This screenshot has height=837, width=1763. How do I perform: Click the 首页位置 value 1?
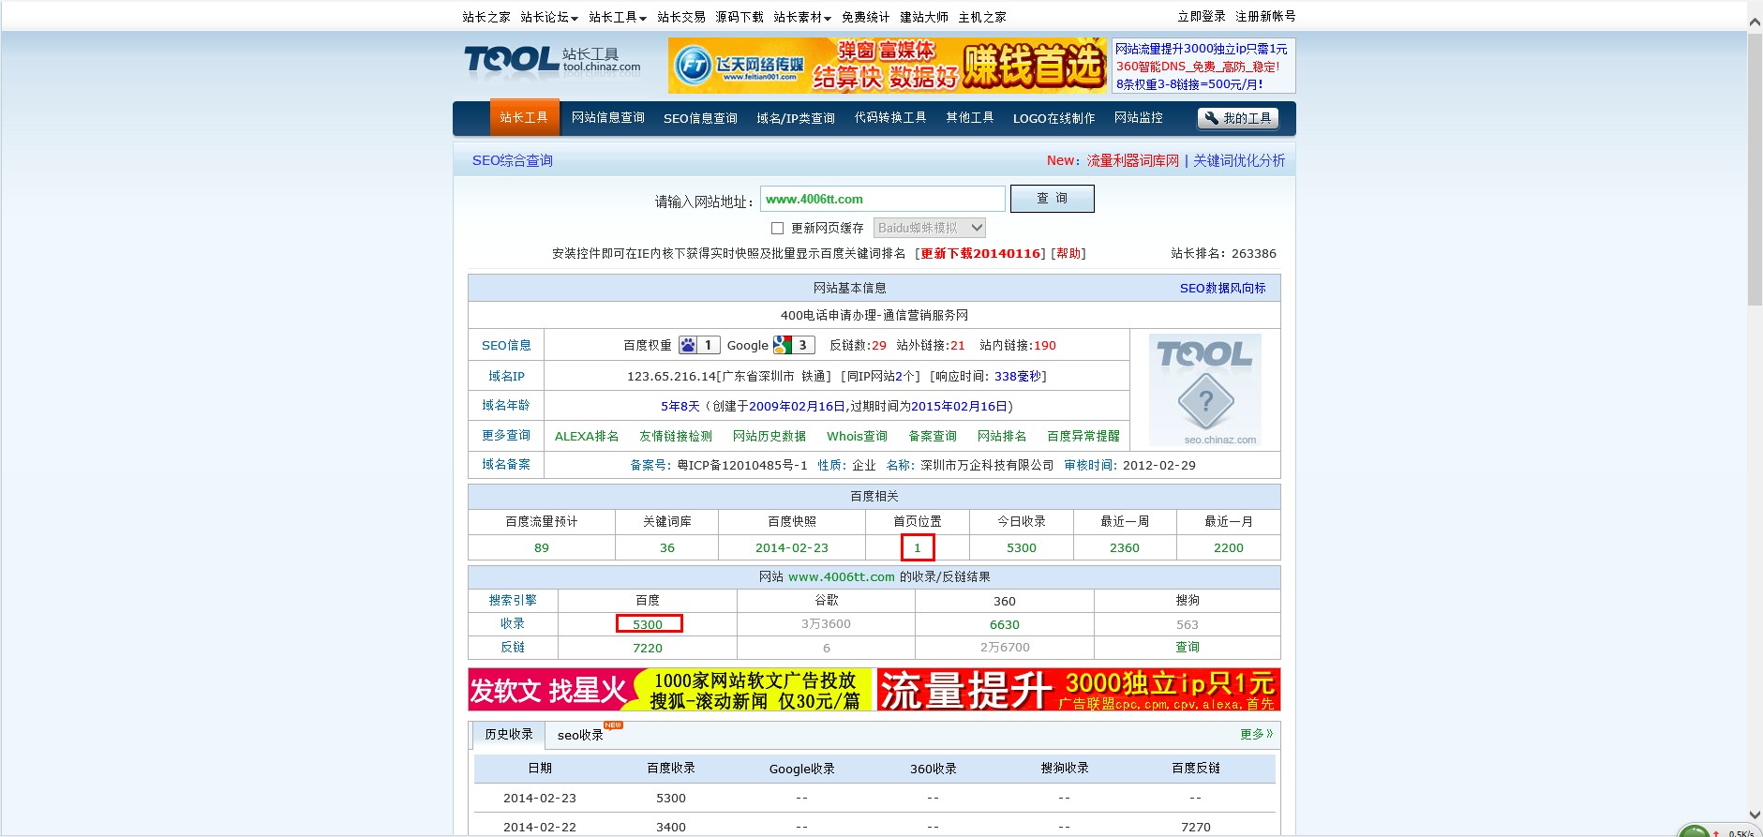(918, 547)
